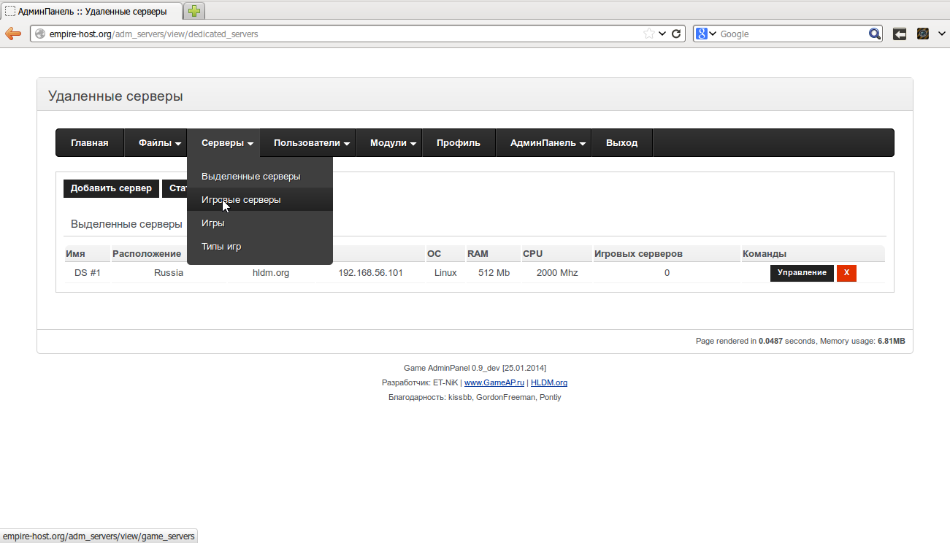Bookmark this page with the star icon
The height and width of the screenshot is (543, 950).
648,34
